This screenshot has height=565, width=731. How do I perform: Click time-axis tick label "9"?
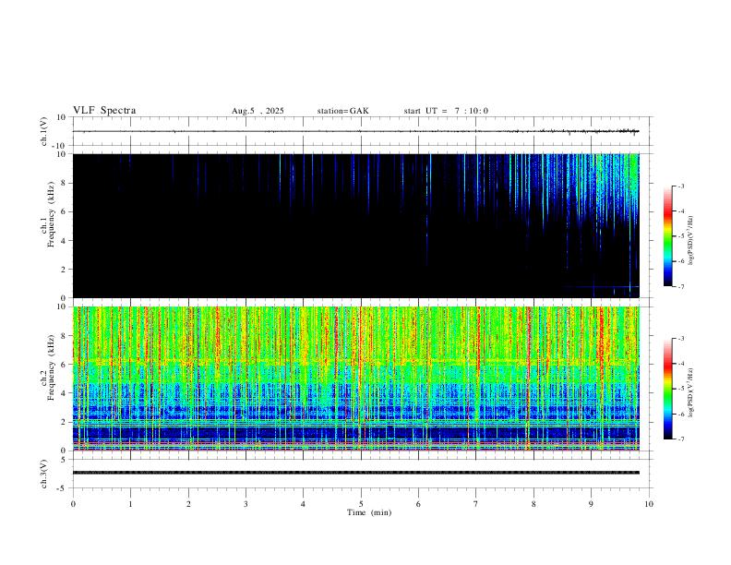pyautogui.click(x=591, y=504)
